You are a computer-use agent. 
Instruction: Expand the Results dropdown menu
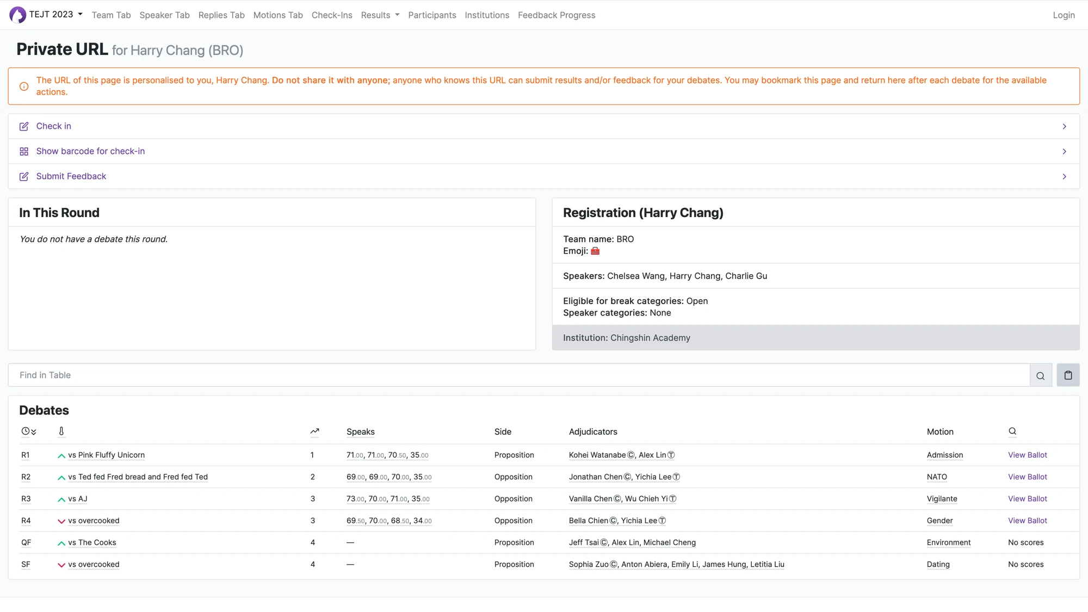pyautogui.click(x=380, y=15)
